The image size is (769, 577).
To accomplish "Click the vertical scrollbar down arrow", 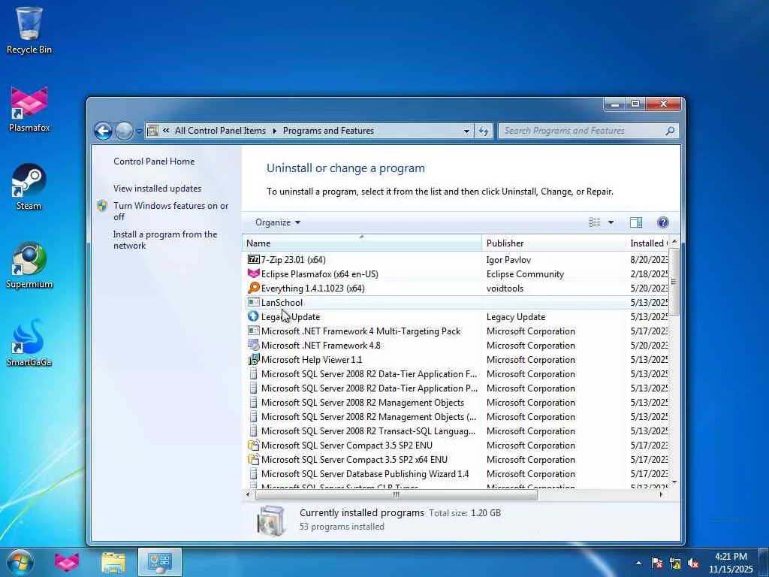I will pos(674,482).
